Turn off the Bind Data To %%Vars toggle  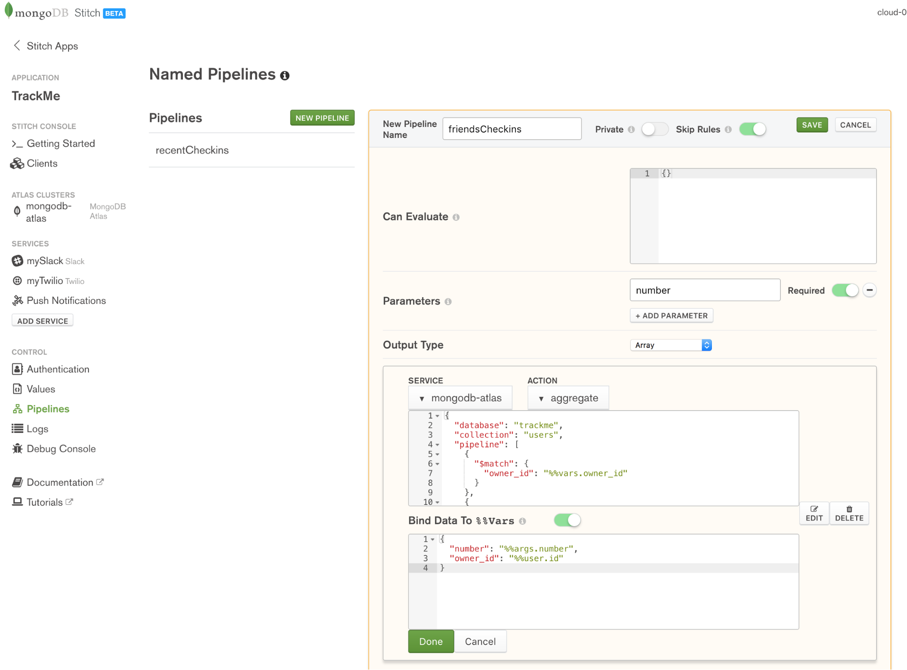pos(566,520)
